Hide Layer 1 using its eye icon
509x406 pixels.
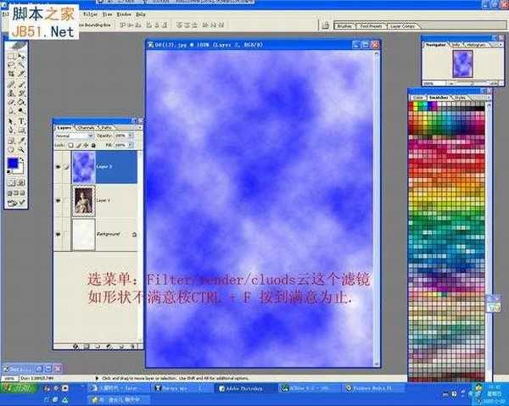[58, 201]
